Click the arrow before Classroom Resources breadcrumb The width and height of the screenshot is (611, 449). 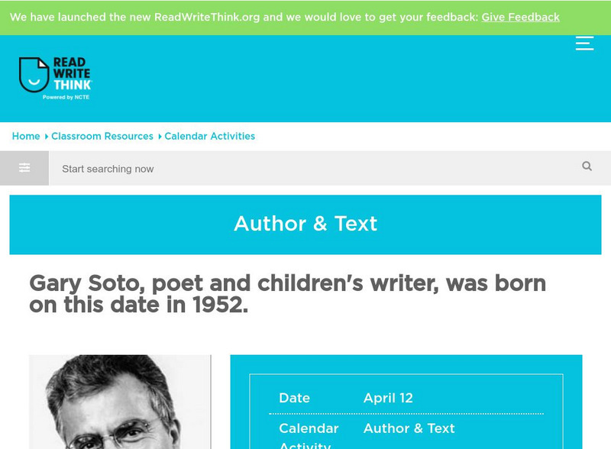(x=47, y=137)
